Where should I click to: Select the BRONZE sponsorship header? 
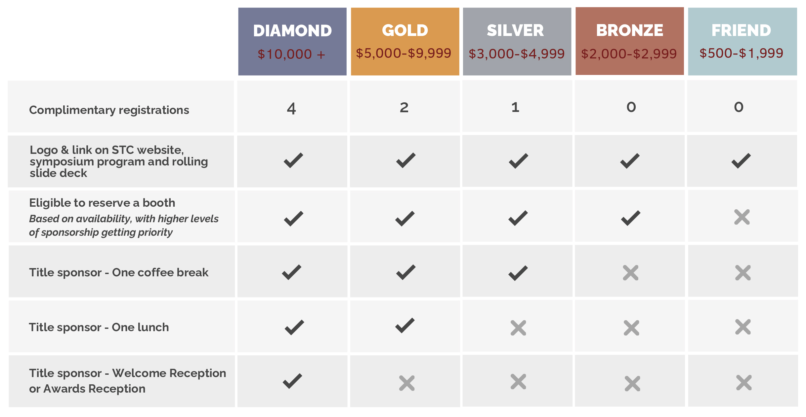630,41
